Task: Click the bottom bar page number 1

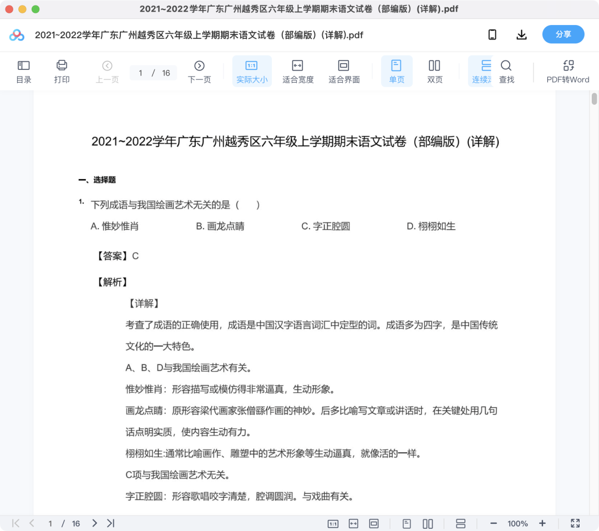Action: (50, 523)
